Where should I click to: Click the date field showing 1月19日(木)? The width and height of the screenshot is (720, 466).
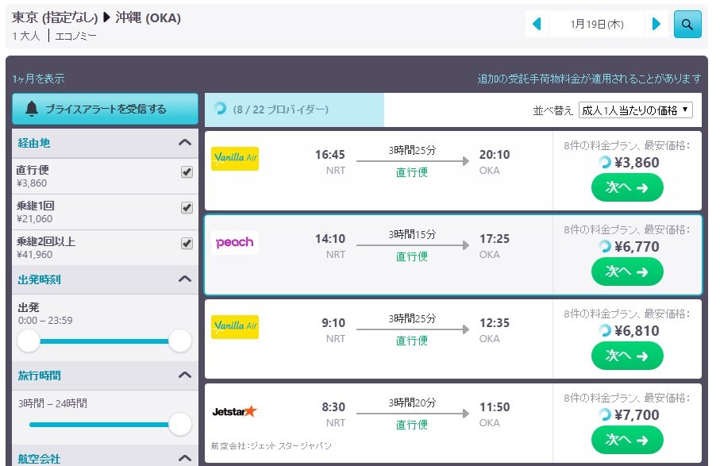596,24
